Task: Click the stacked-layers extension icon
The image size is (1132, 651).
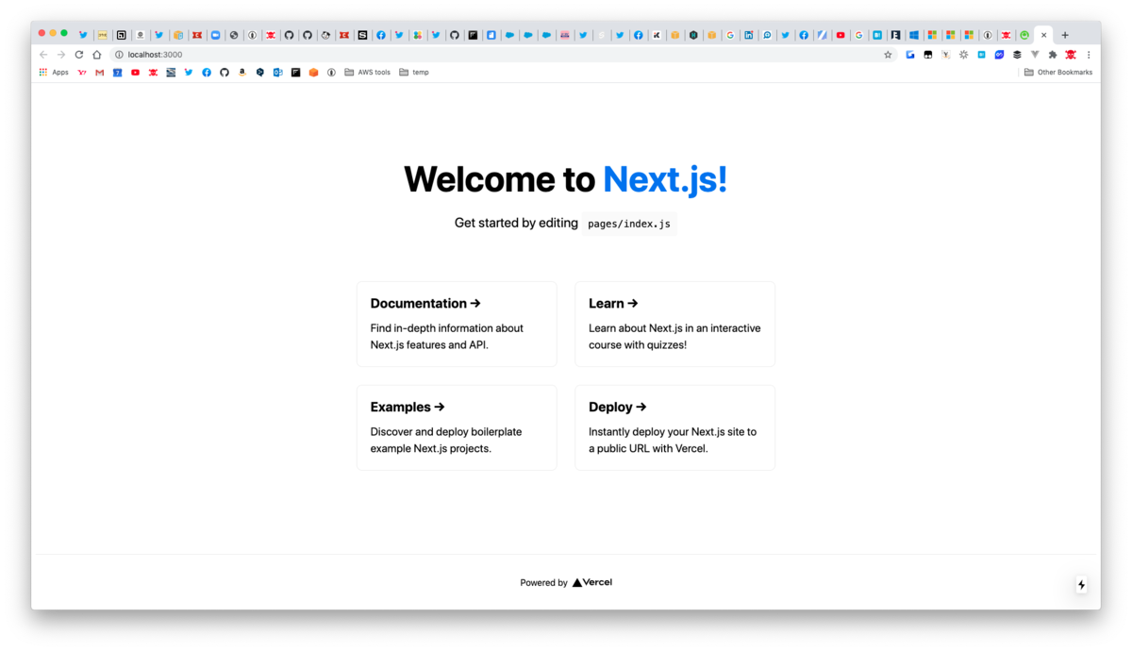Action: coord(1017,55)
